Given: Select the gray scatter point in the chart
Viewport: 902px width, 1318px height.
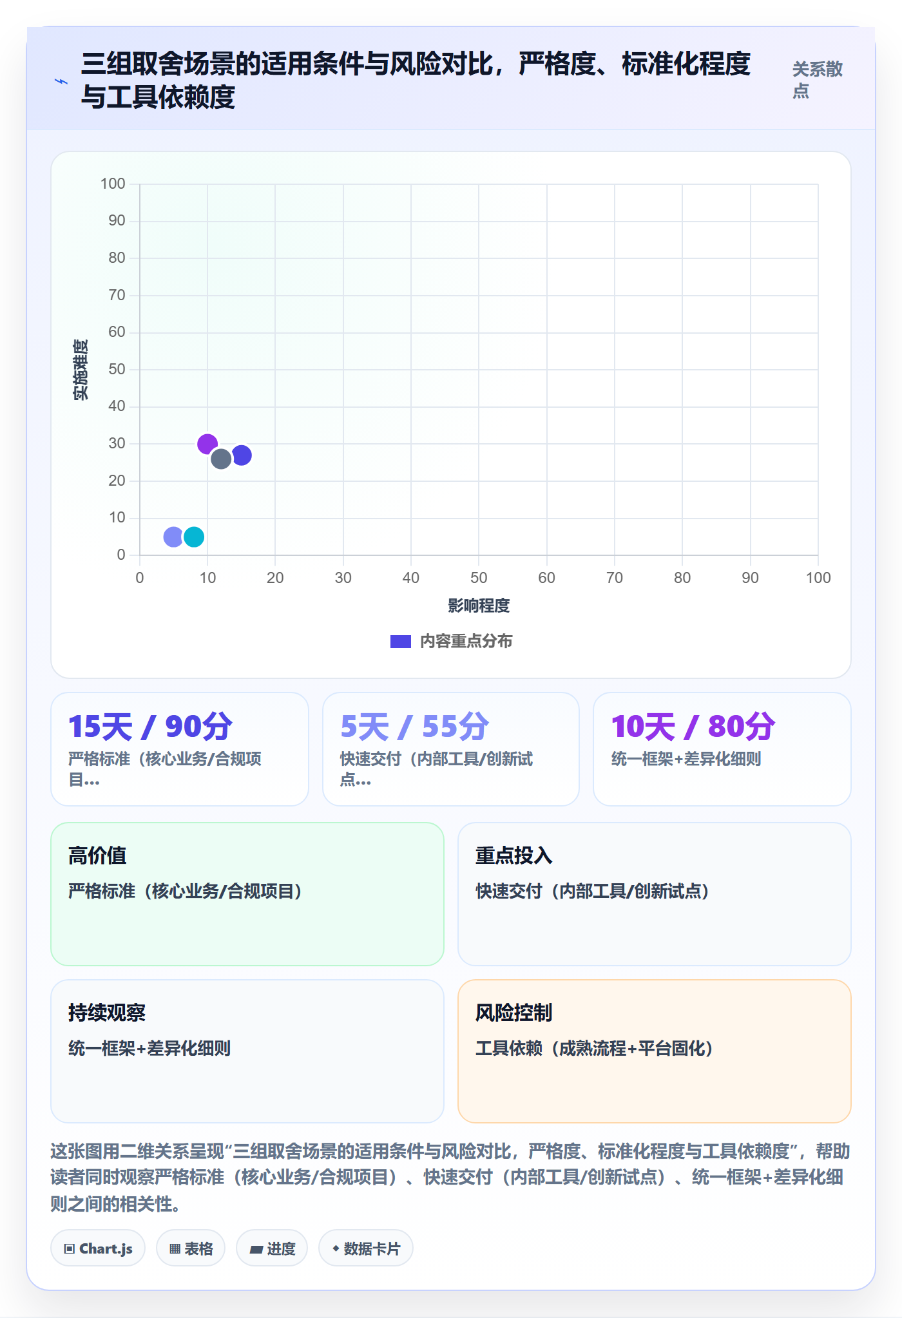Looking at the screenshot, I should pos(221,459).
